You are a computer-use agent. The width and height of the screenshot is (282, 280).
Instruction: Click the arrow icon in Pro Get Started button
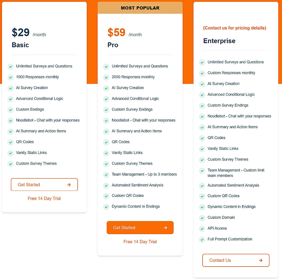pyautogui.click(x=165, y=228)
